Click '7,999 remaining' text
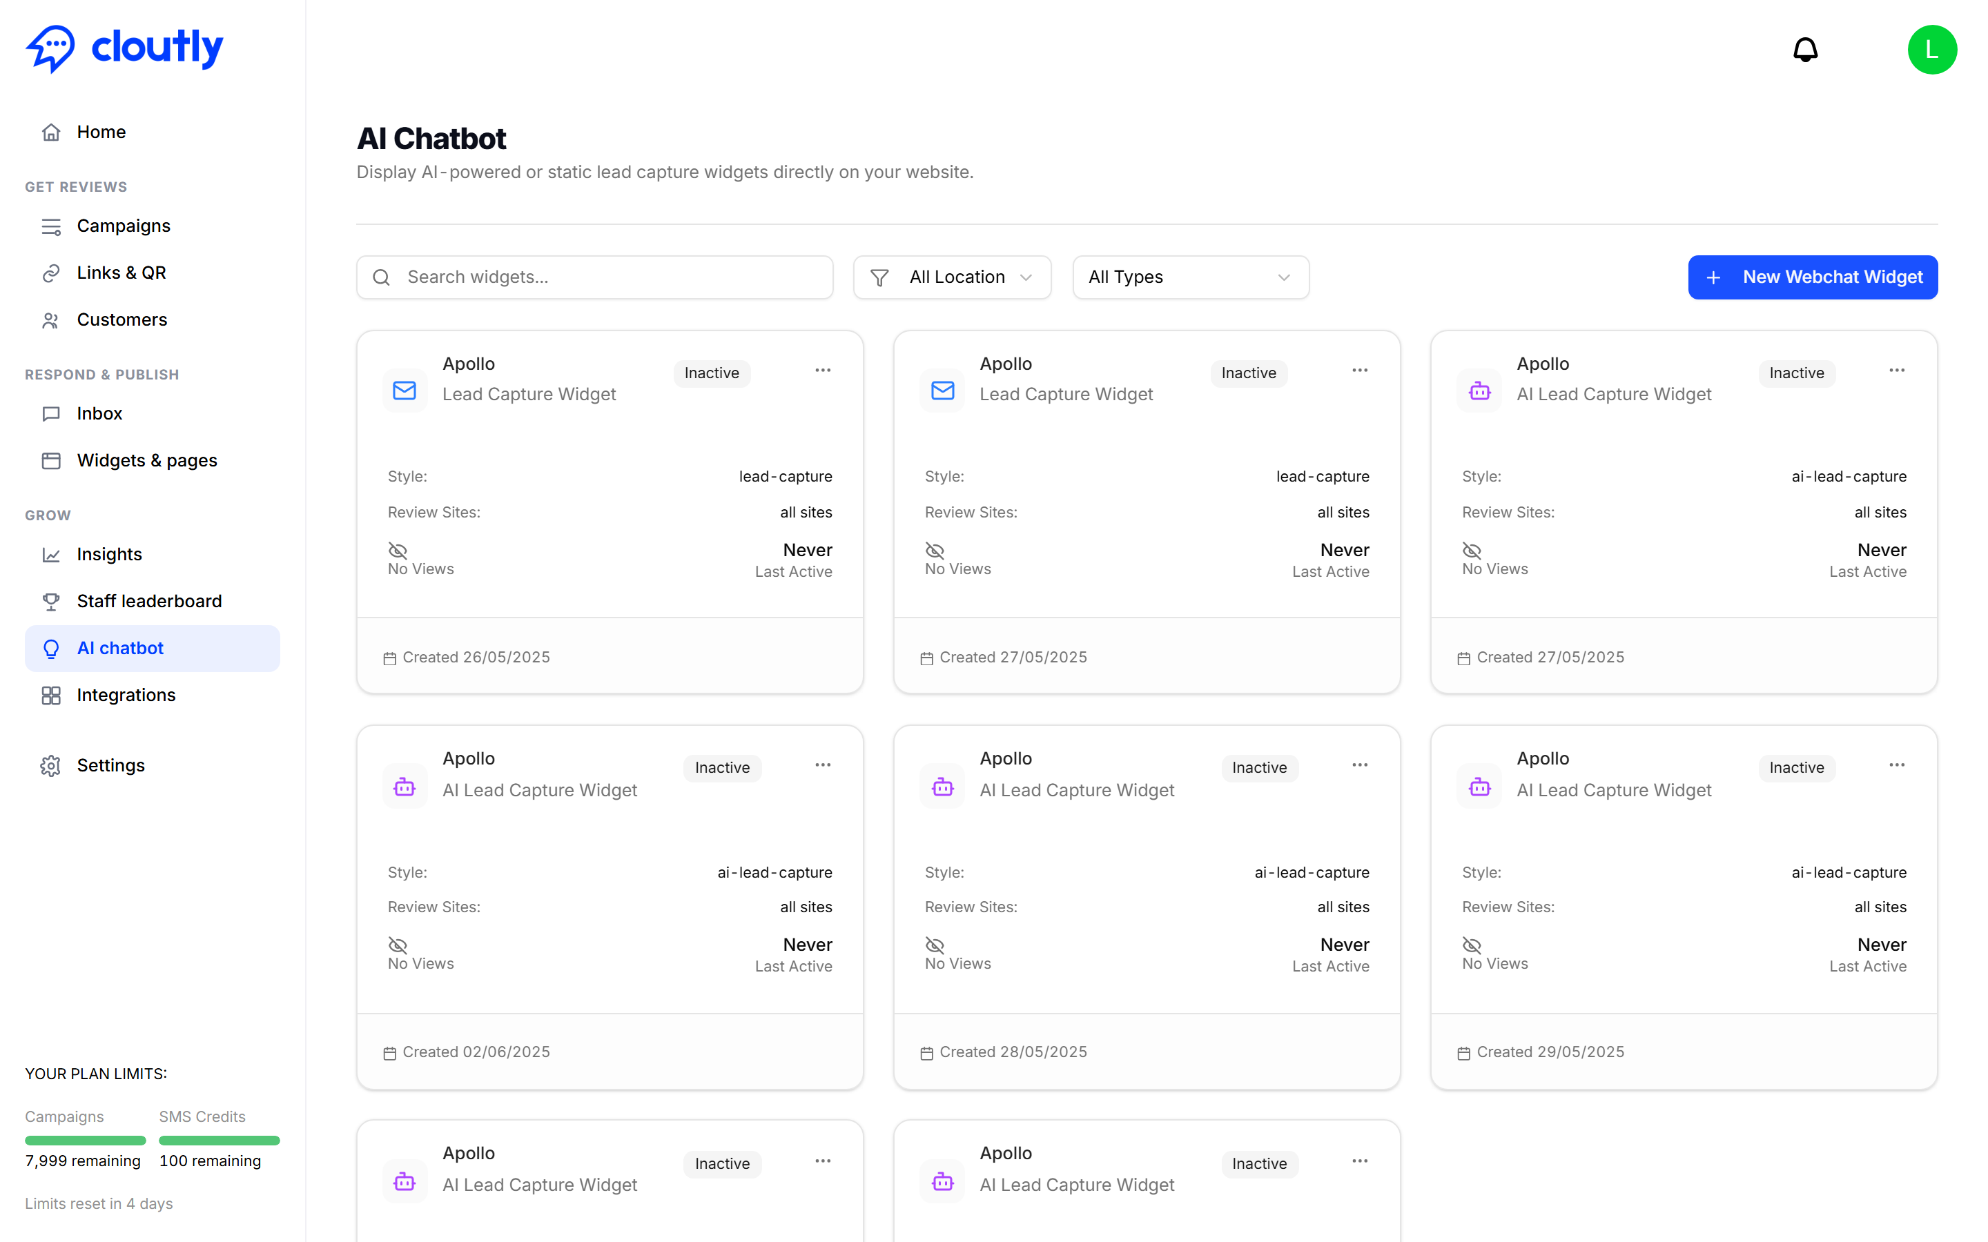Image resolution: width=1988 pixels, height=1242 pixels. click(x=83, y=1161)
